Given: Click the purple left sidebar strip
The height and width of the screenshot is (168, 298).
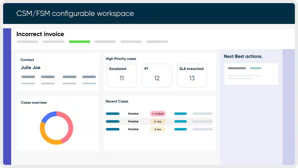Looking at the screenshot, I should coord(7,96).
